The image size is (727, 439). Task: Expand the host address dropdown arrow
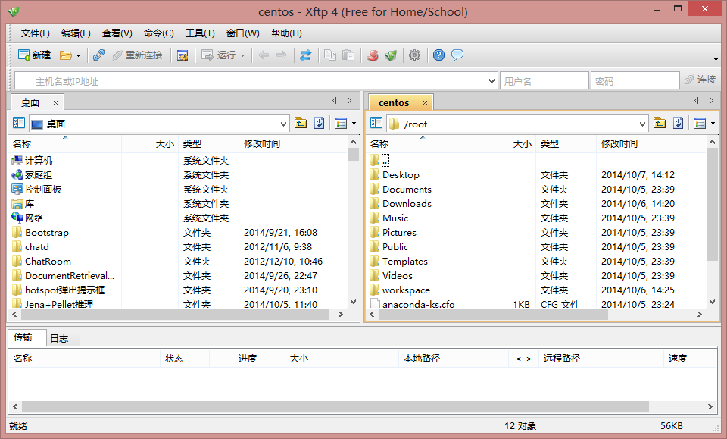point(491,81)
